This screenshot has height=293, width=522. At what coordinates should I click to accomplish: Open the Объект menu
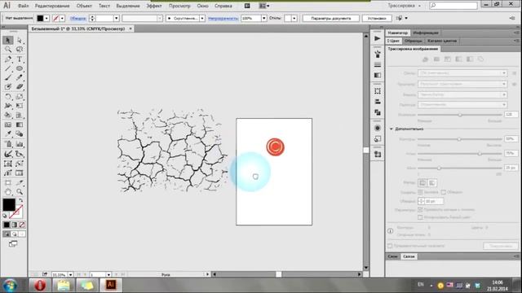pos(84,6)
